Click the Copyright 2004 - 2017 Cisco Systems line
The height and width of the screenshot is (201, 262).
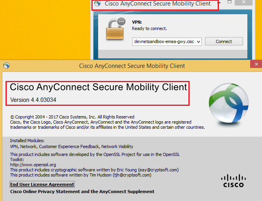click(x=72, y=117)
